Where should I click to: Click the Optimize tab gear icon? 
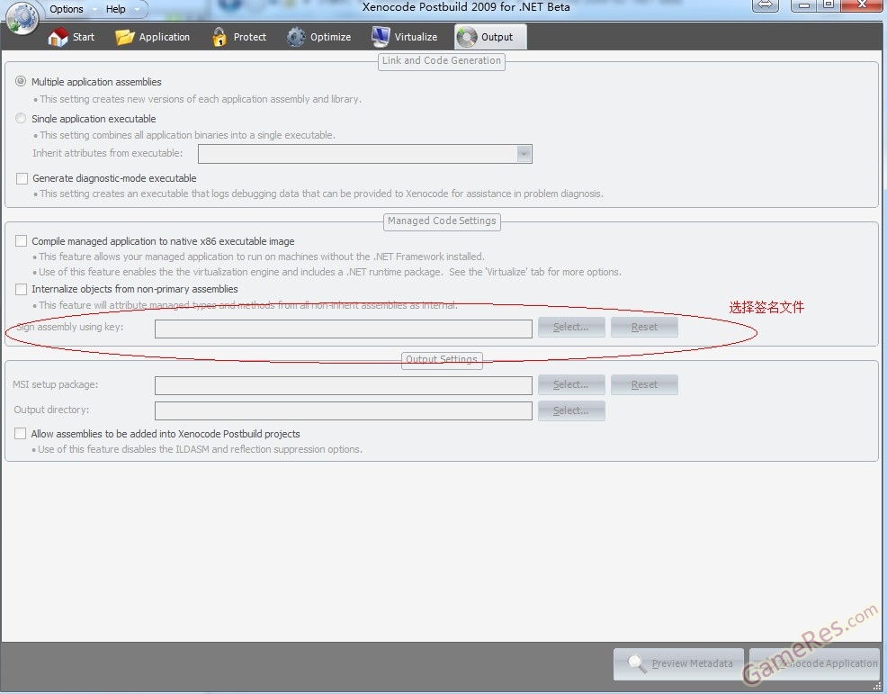coord(296,37)
